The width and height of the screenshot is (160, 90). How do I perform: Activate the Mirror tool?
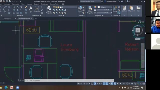pos(17,10)
